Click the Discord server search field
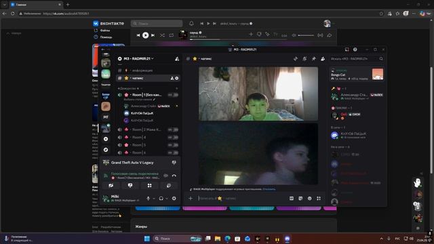Screen dimensions: 434x244 click(x=357, y=59)
